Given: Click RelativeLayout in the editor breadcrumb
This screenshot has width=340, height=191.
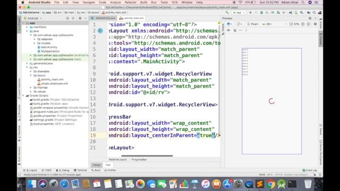Looking at the screenshot, I should [118, 160].
